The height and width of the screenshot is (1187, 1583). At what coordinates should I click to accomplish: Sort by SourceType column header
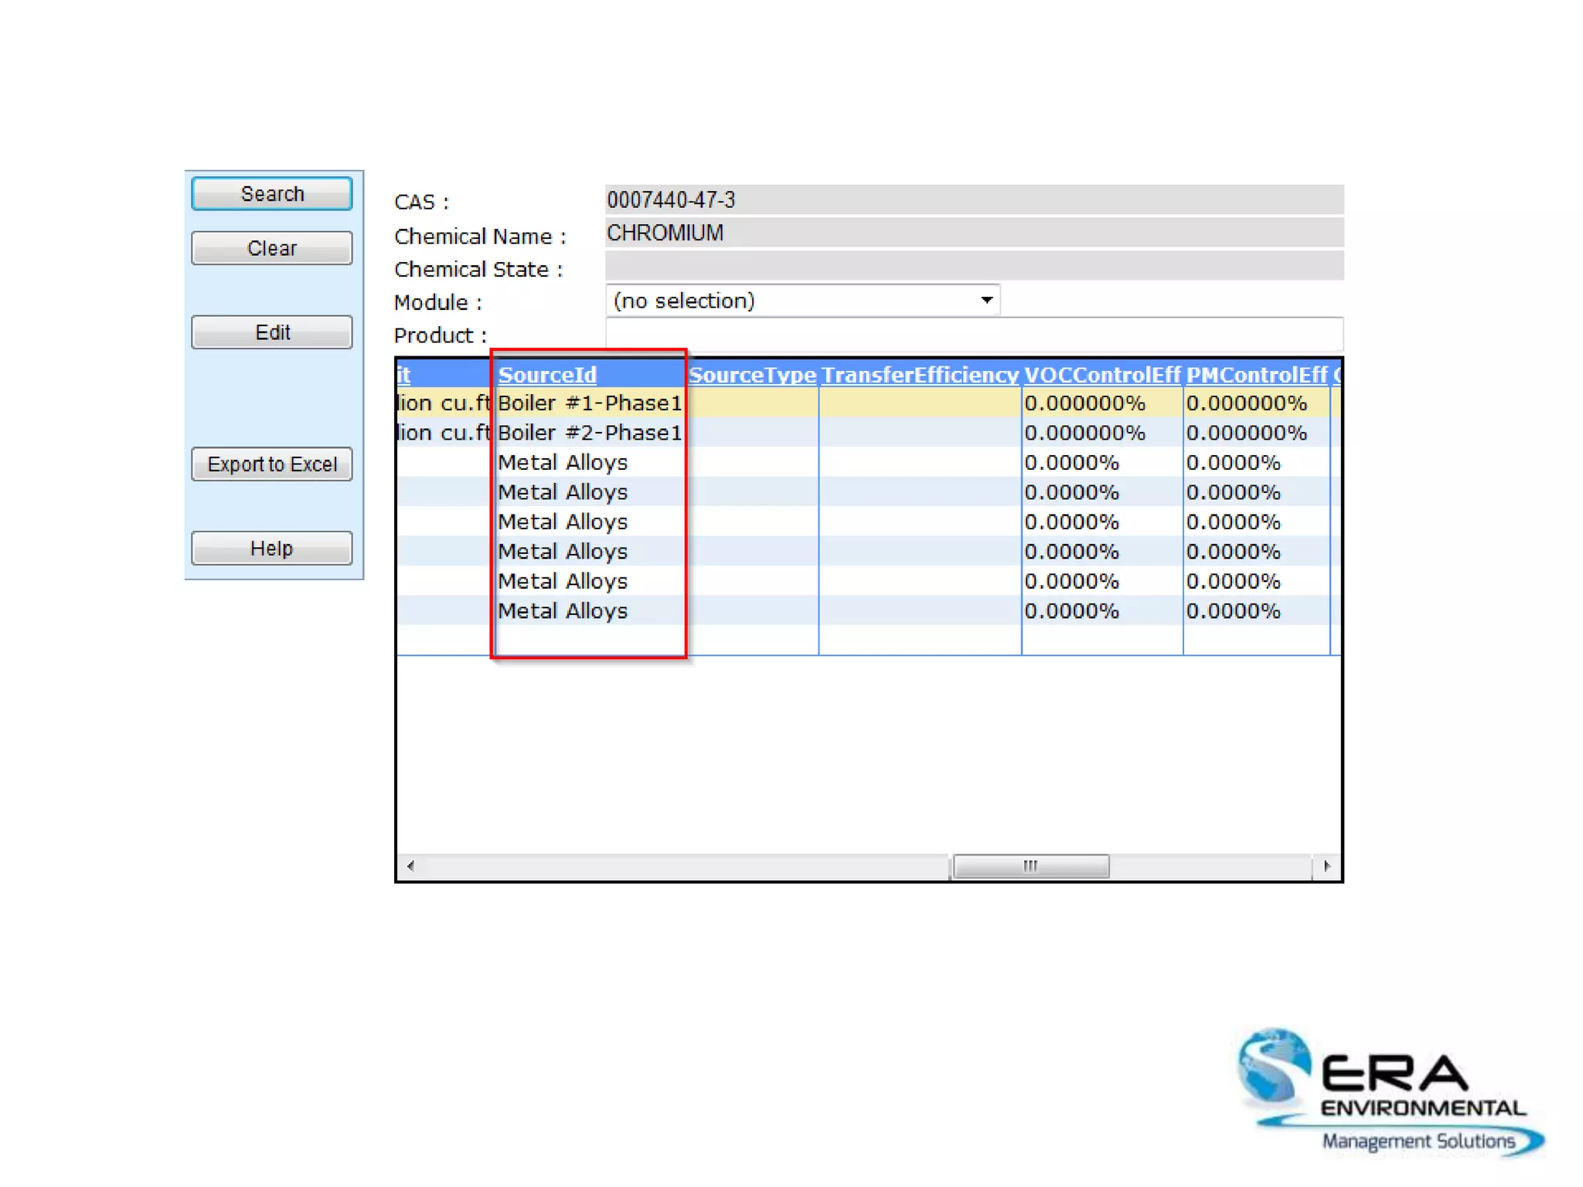coord(752,376)
